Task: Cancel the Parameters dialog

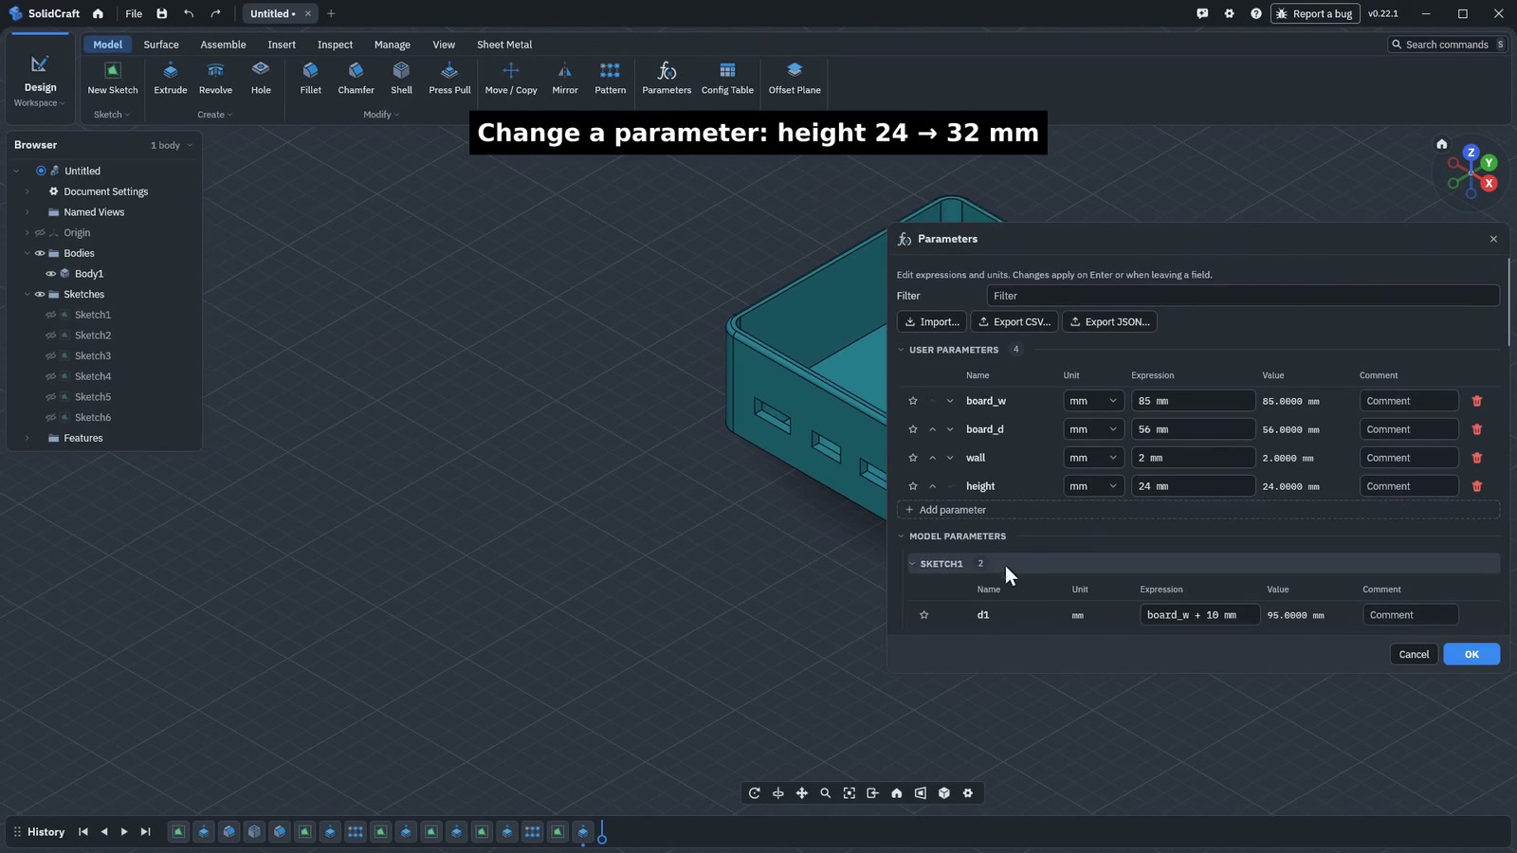Action: (x=1414, y=654)
